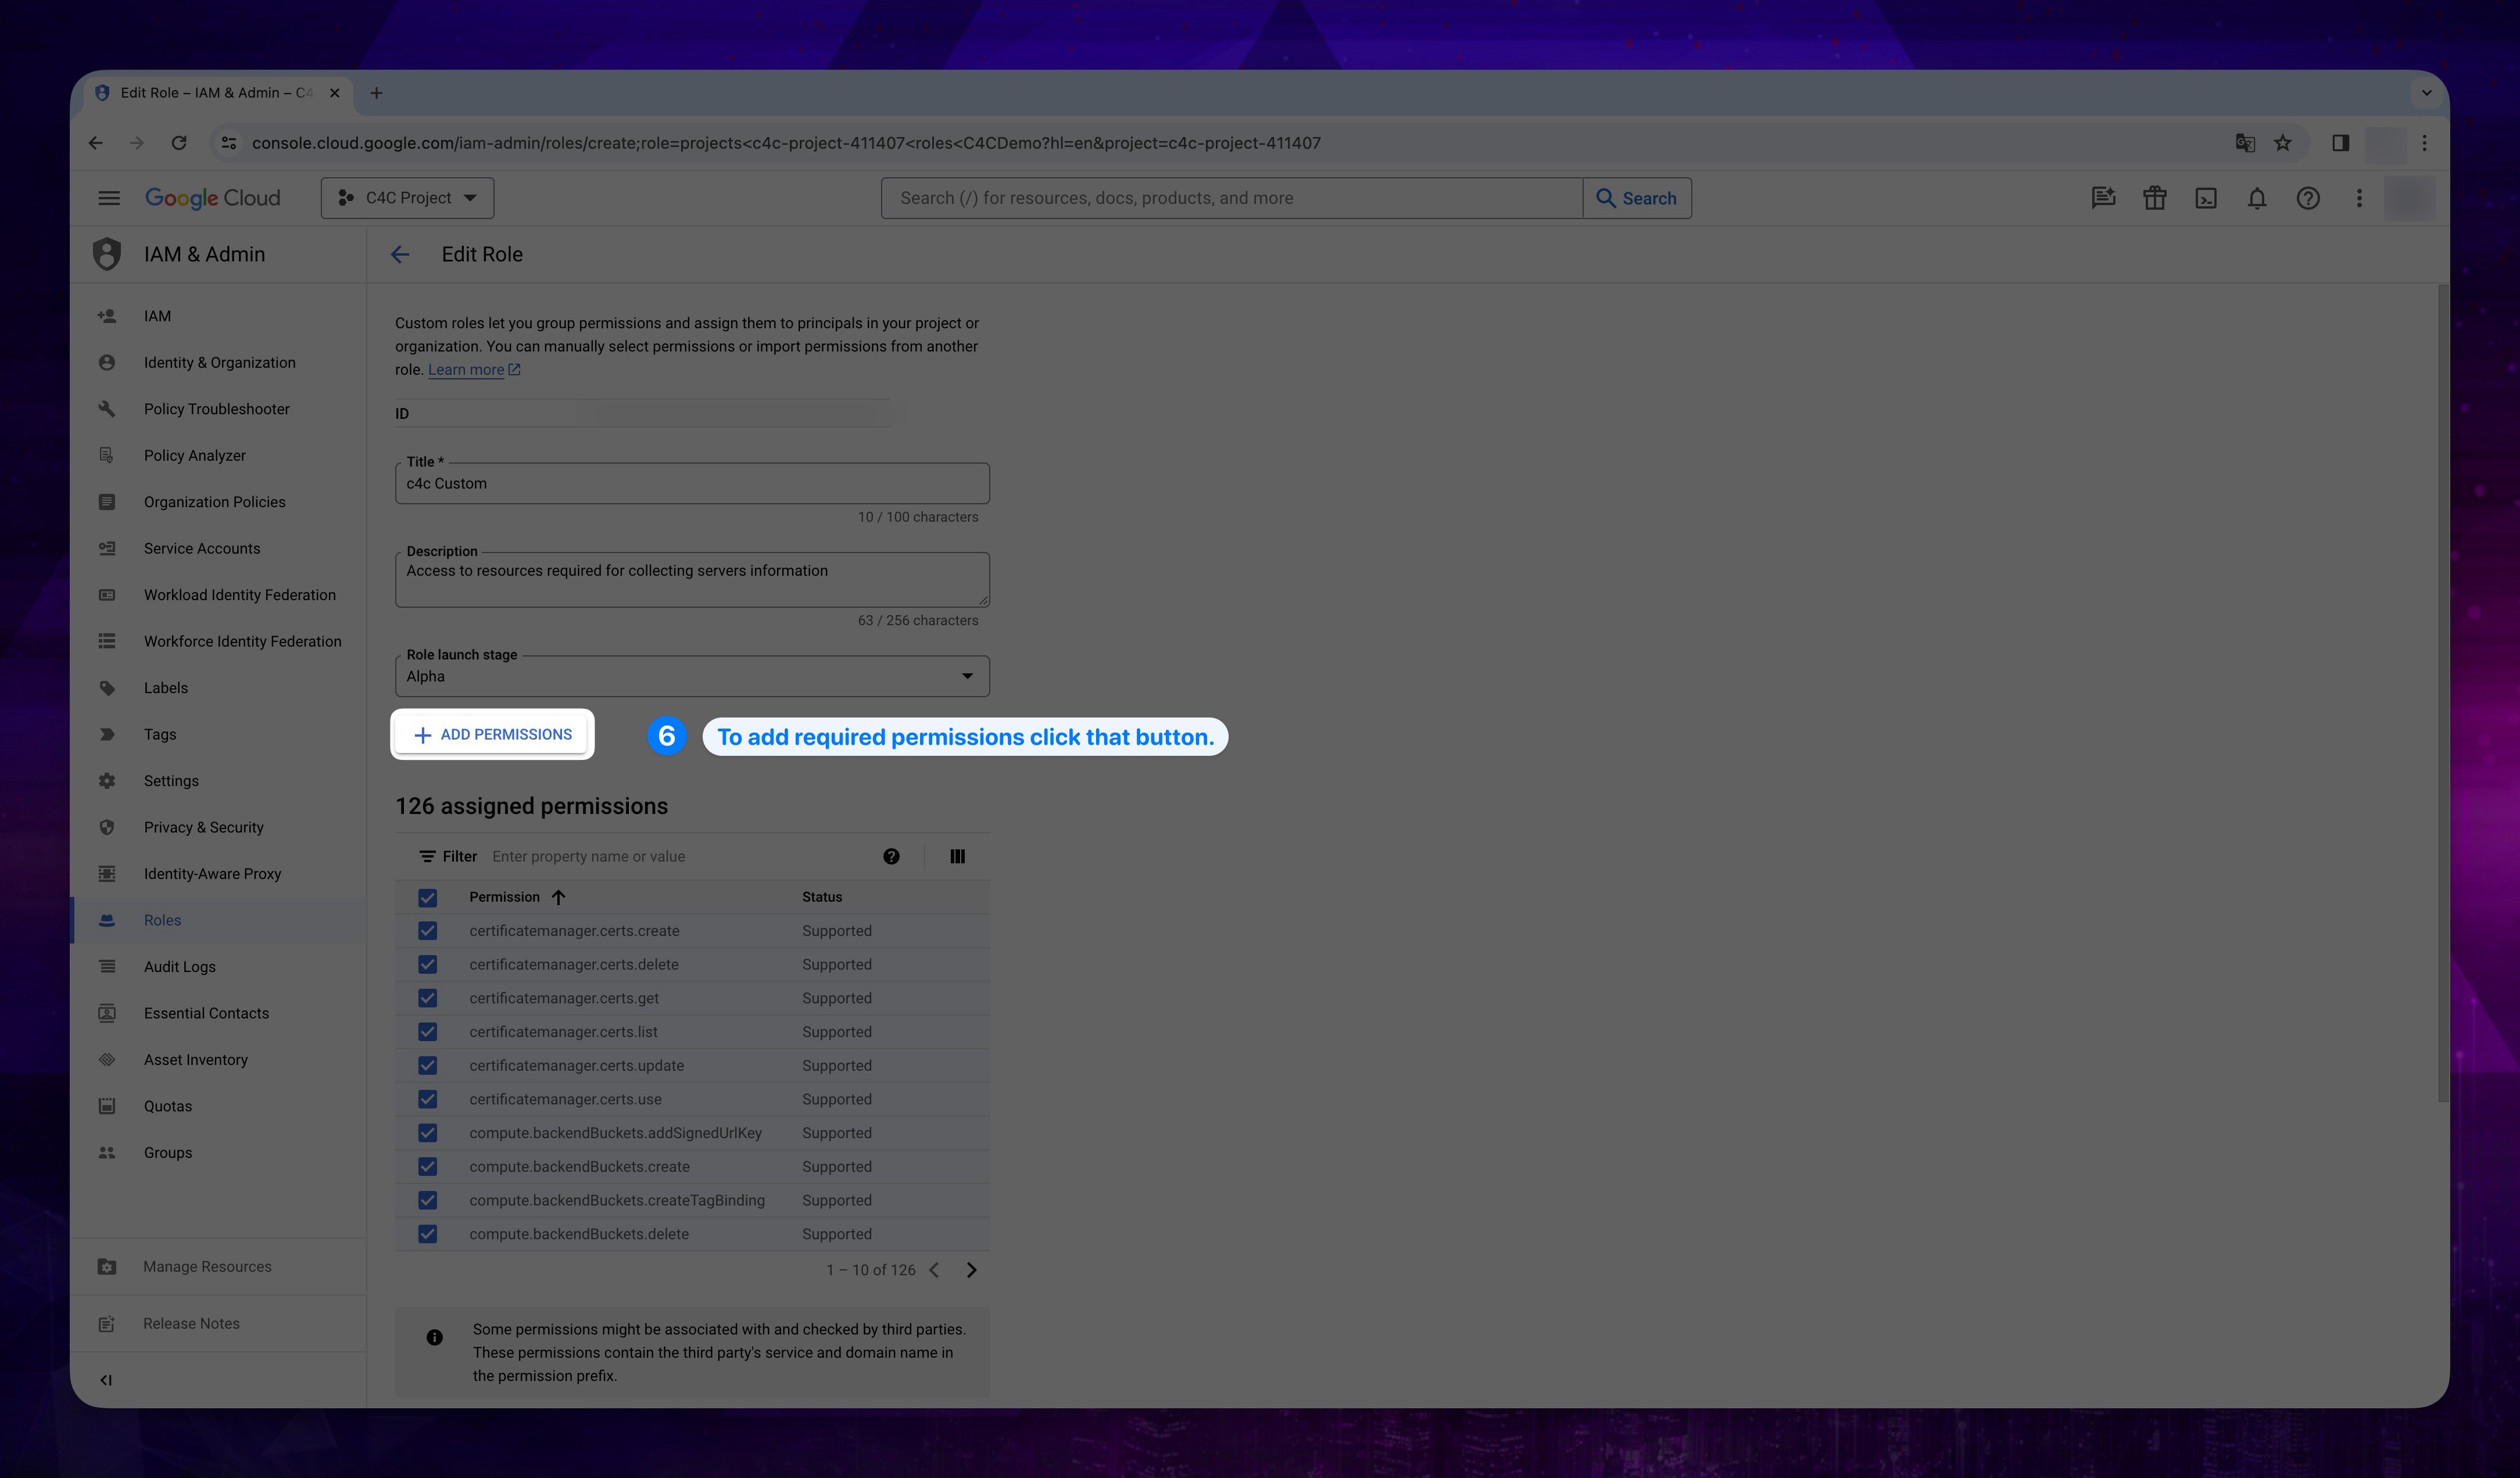Screen dimensions: 2520x1478
Task: Open the main navigation hamburger menu
Action: tap(109, 198)
